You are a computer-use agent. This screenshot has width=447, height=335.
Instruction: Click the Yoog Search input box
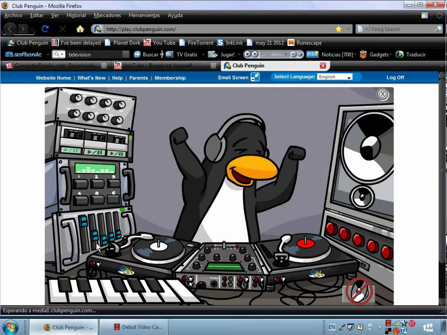(401, 29)
